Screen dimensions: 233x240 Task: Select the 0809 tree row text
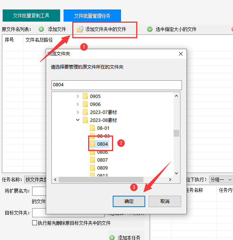103,168
